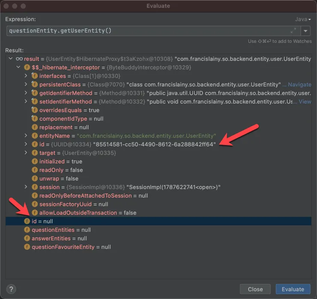Expand the target UserEntity node
The height and width of the screenshot is (299, 317).
coord(26,153)
